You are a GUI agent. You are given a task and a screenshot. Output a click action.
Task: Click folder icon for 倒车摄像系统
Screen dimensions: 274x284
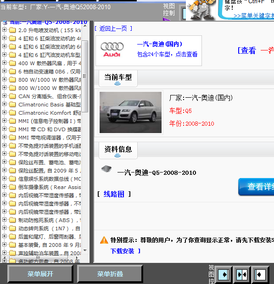point(12,187)
